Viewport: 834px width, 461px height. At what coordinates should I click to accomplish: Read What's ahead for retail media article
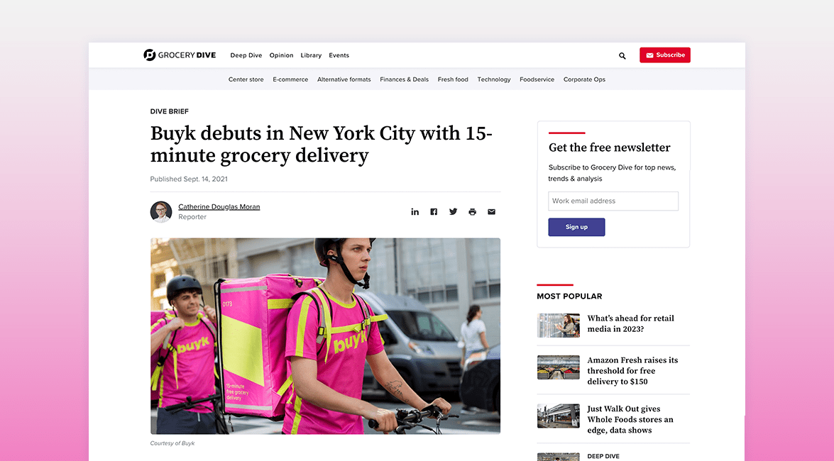(x=630, y=323)
